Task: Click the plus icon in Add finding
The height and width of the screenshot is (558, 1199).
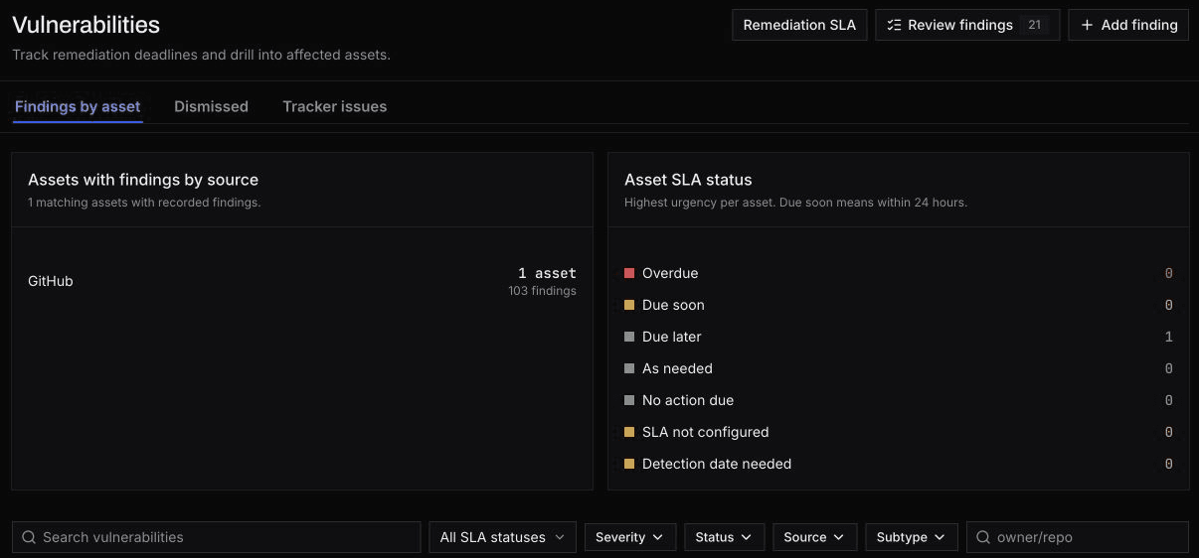Action: point(1087,25)
